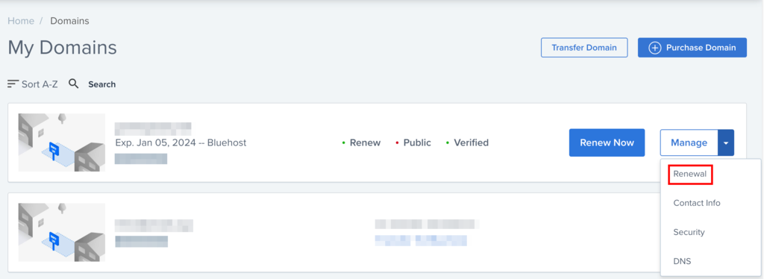Open DNS option in dropdown menu
Screen dimensions: 764x279
[x=682, y=262]
